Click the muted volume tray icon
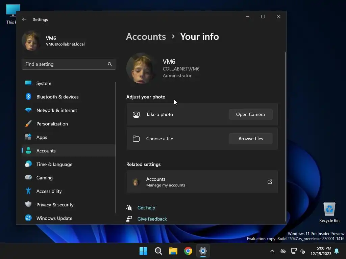 (302, 251)
